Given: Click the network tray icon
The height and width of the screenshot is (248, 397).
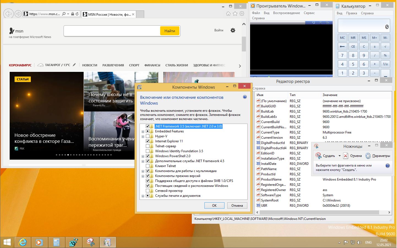Looking at the screenshot, I should (353, 242).
